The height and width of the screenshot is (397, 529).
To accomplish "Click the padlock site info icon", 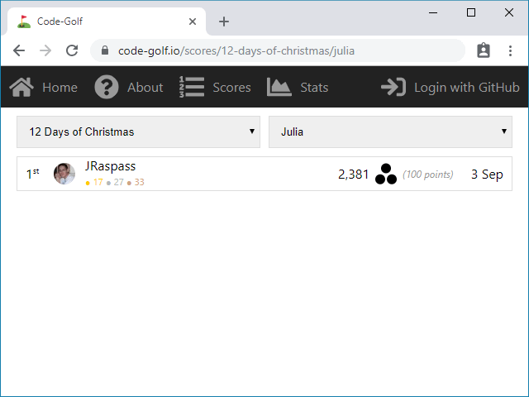I will click(x=105, y=50).
